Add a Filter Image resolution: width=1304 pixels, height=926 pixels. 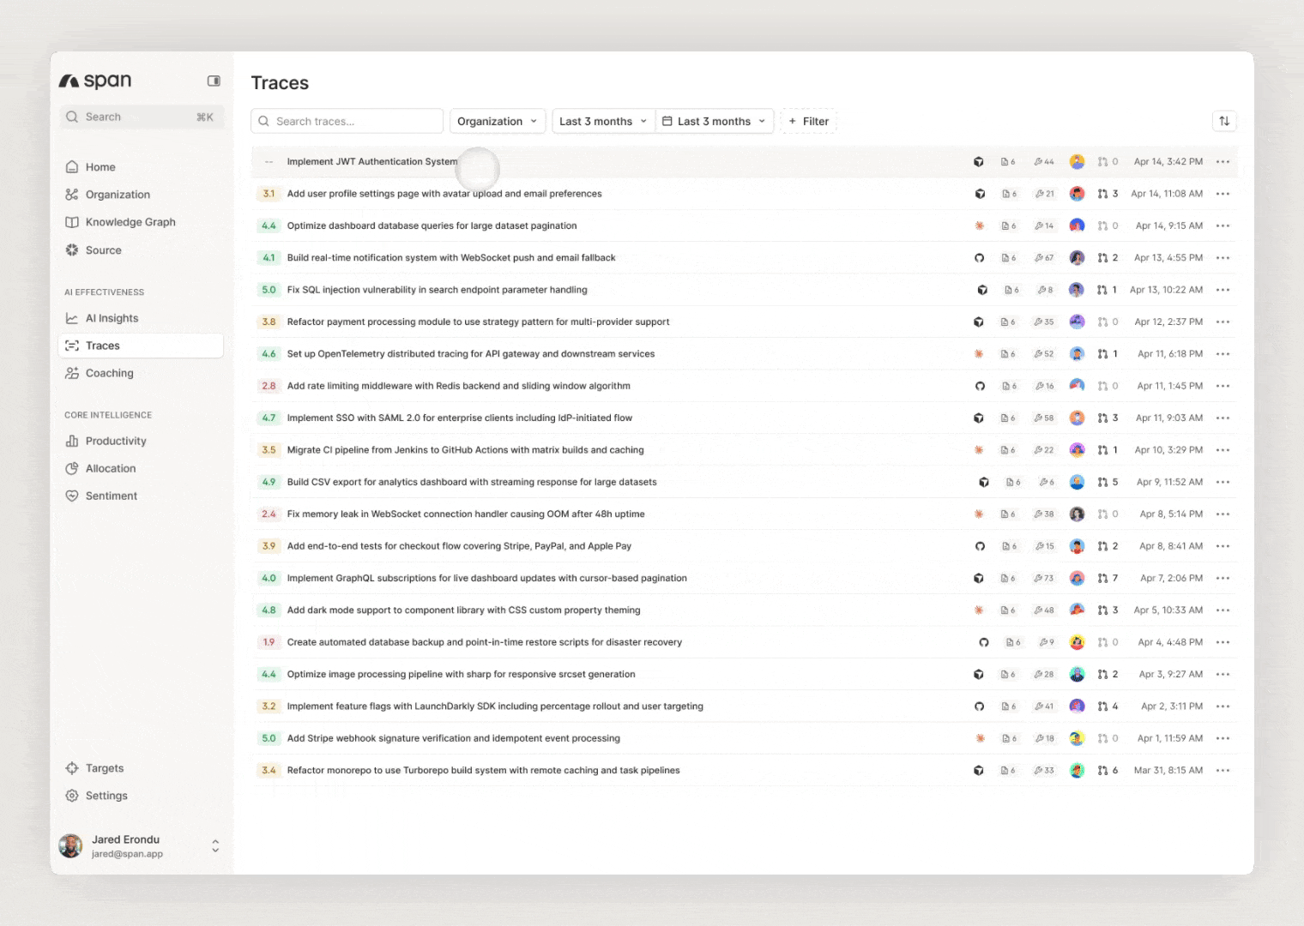pyautogui.click(x=808, y=121)
